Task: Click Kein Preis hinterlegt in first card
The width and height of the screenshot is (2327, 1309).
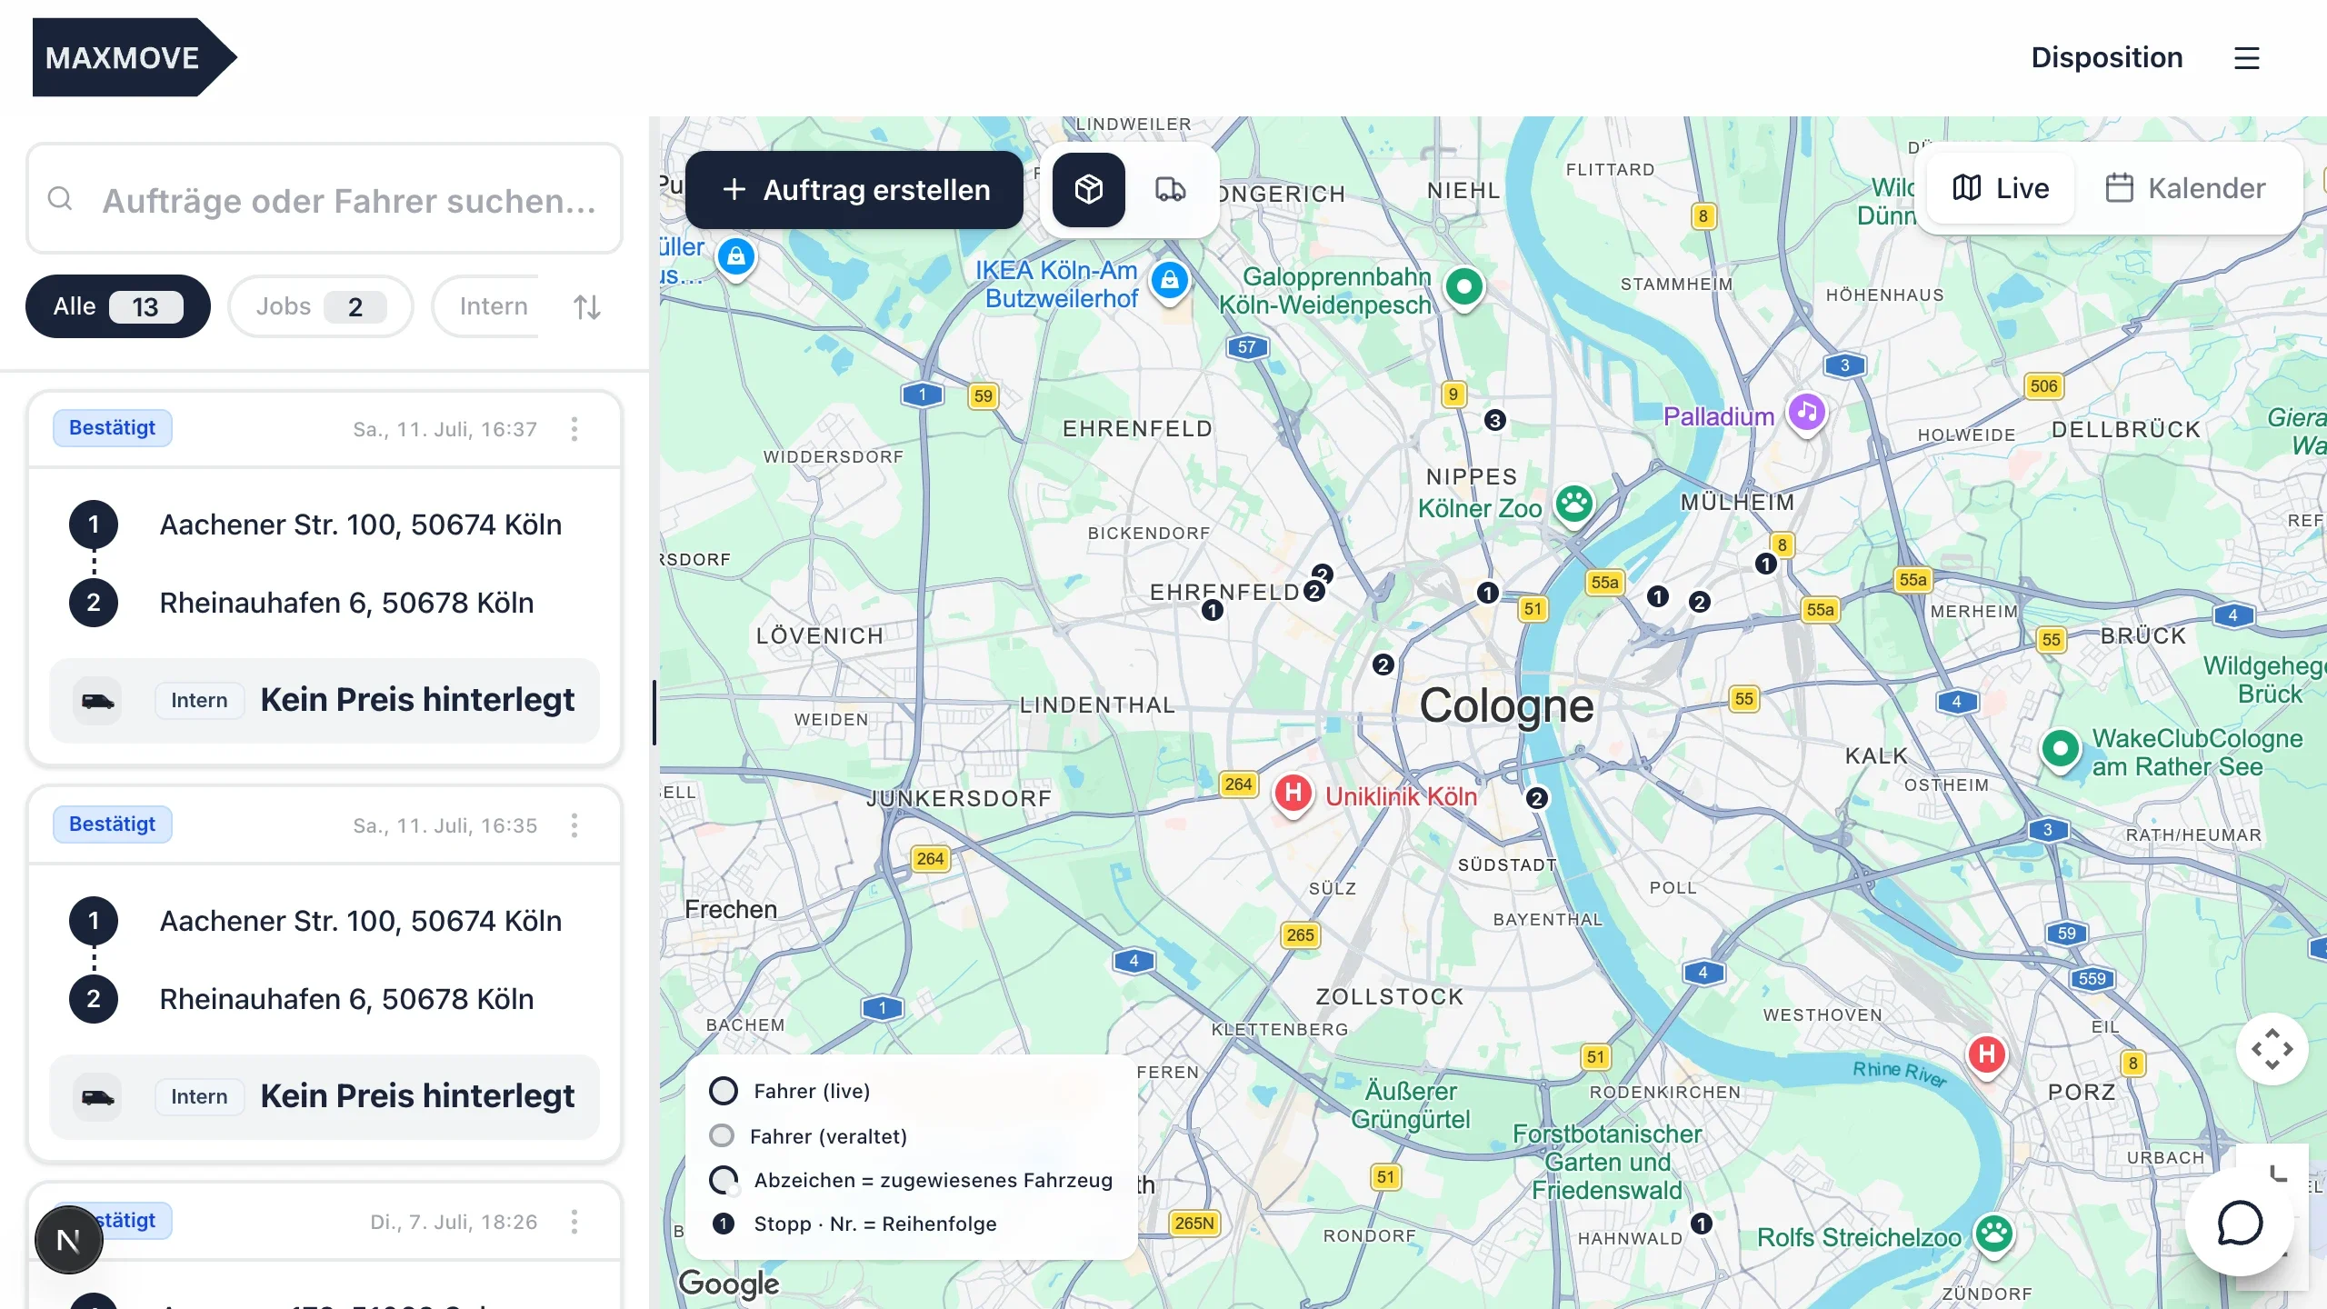Action: click(417, 700)
